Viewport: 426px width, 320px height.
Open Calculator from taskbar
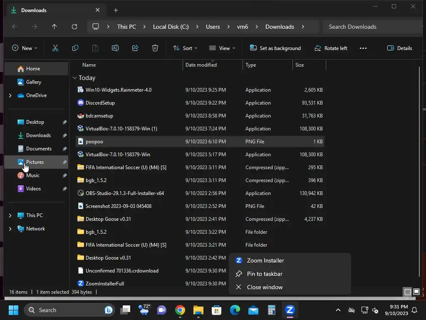(271, 310)
